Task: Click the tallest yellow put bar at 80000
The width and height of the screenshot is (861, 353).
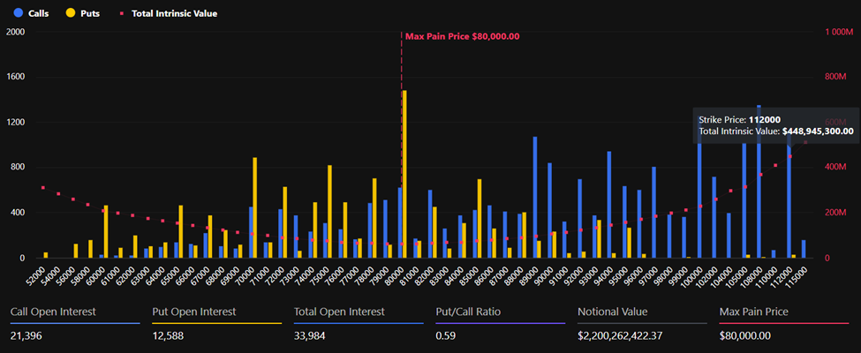Action: pos(404,174)
